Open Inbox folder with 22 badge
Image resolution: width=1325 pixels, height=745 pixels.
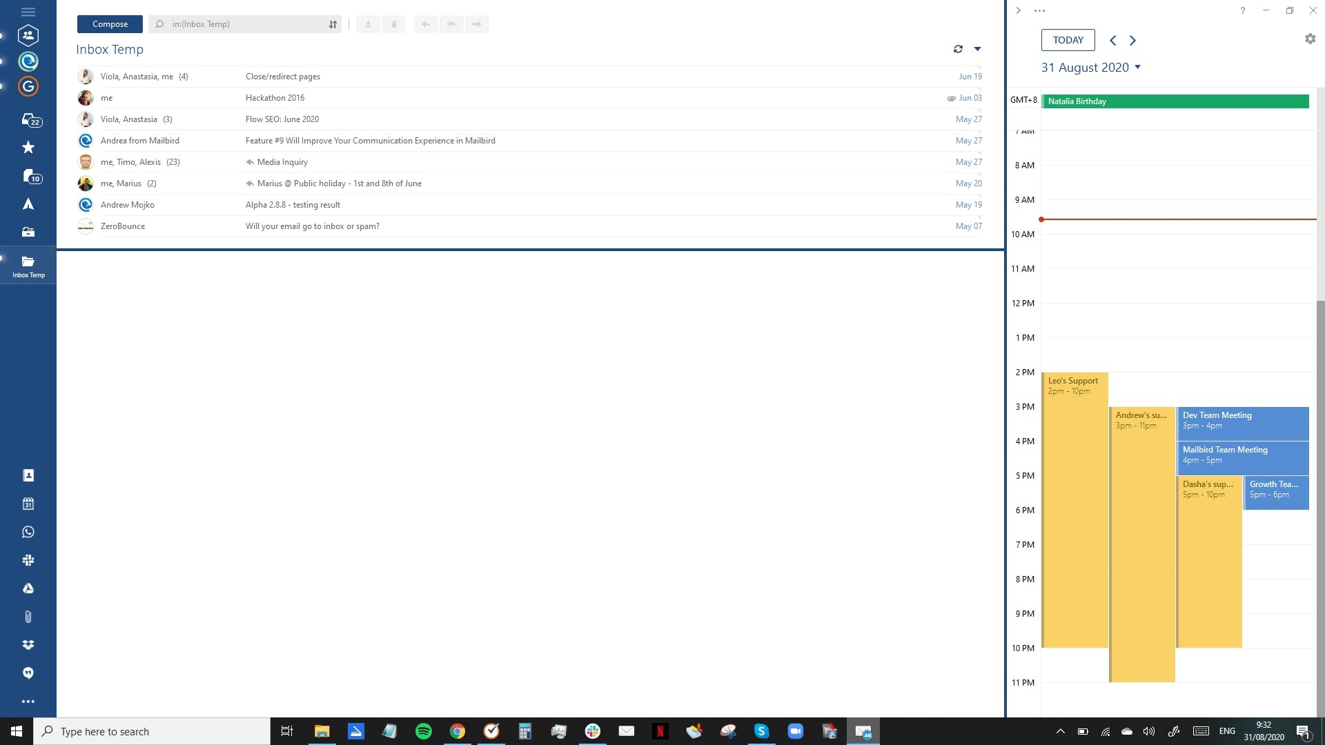click(30, 120)
